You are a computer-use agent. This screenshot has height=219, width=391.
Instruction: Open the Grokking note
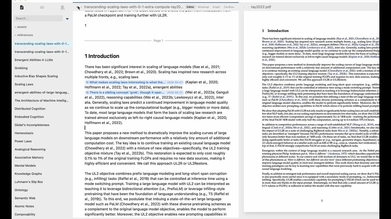click(21, 68)
